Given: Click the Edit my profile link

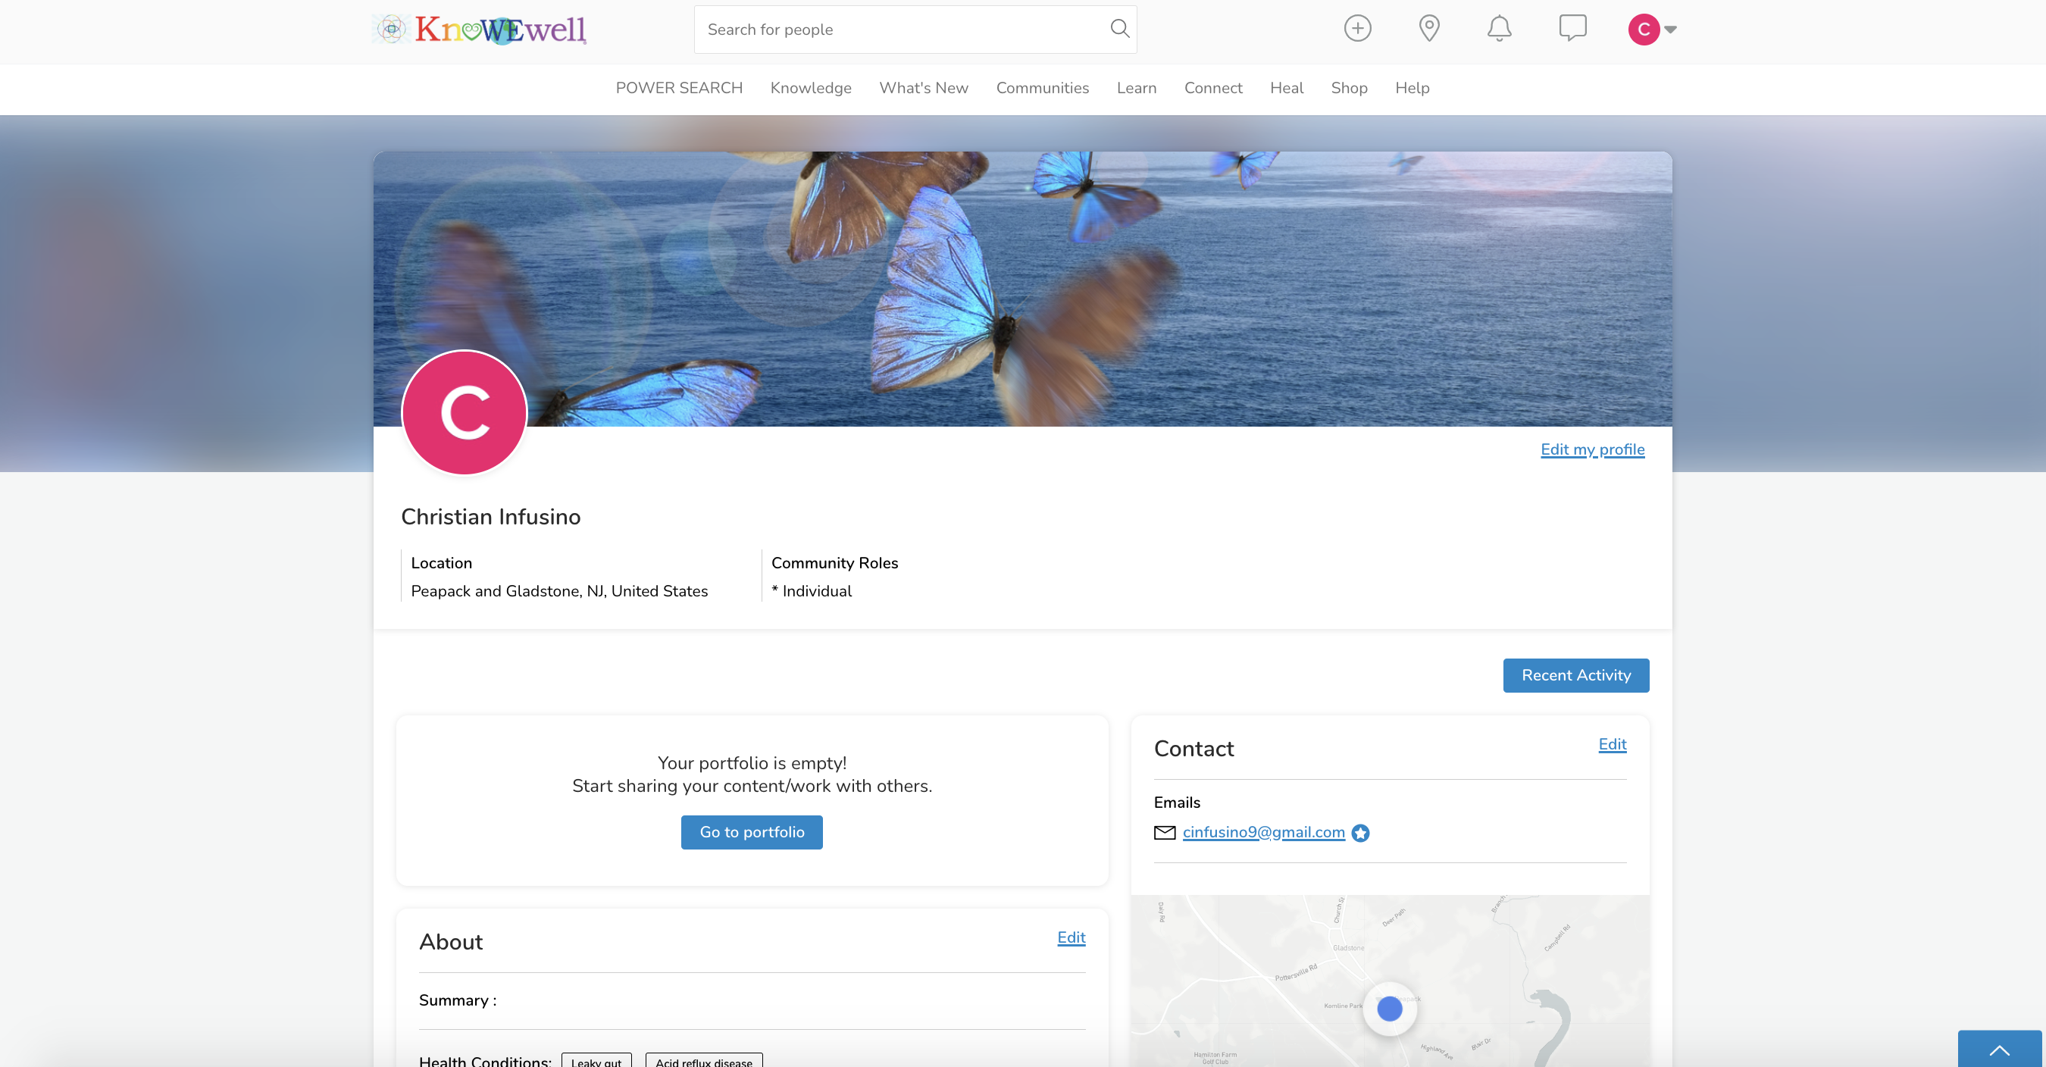Looking at the screenshot, I should coord(1591,449).
